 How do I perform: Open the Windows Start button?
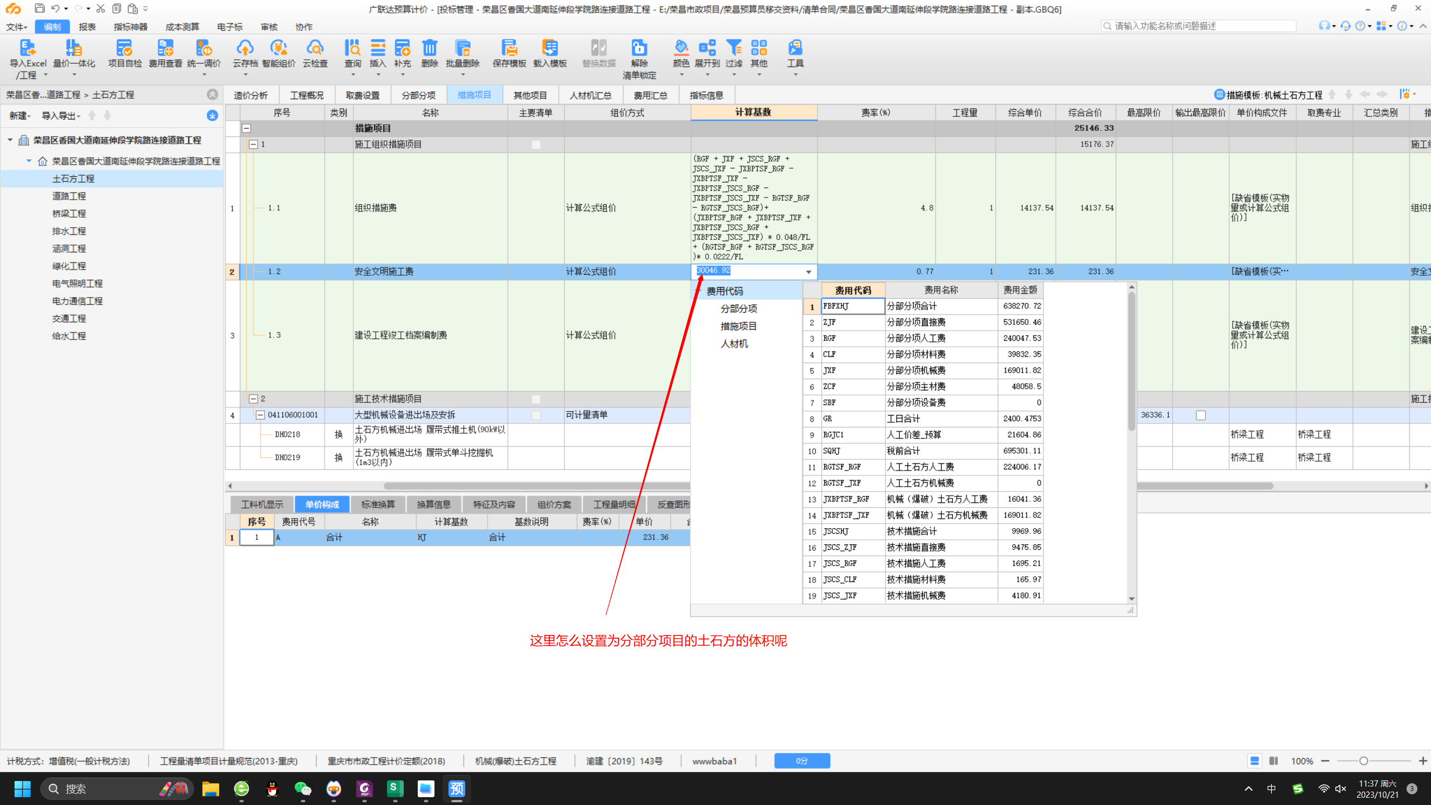pos(22,789)
